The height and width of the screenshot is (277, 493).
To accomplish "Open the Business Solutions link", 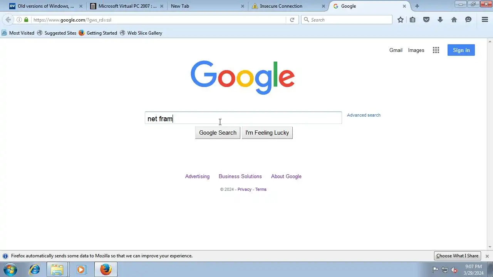I will pyautogui.click(x=240, y=176).
